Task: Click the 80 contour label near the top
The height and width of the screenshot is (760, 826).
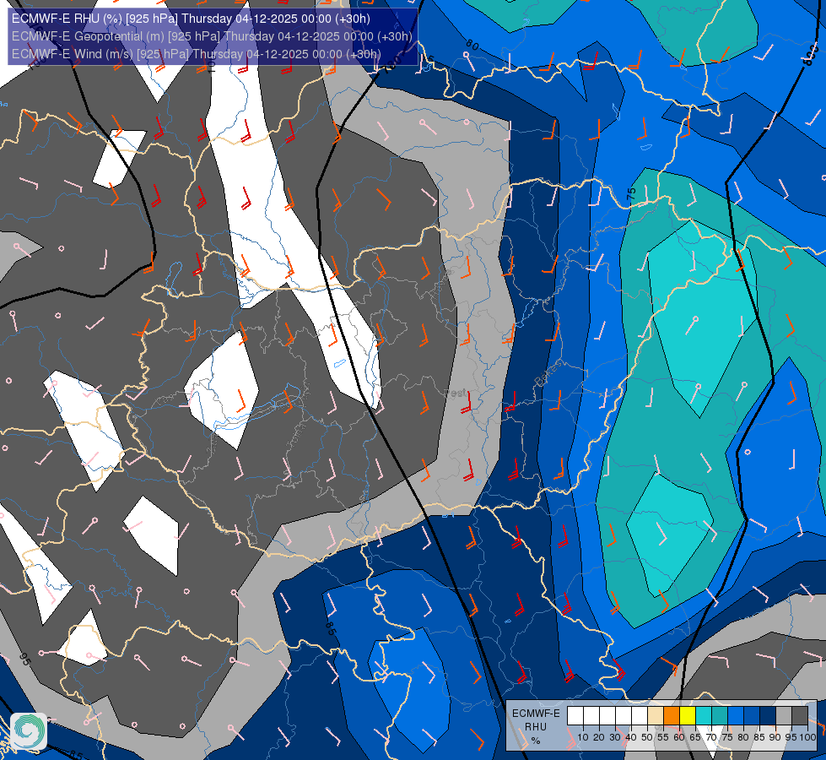Action: click(472, 46)
